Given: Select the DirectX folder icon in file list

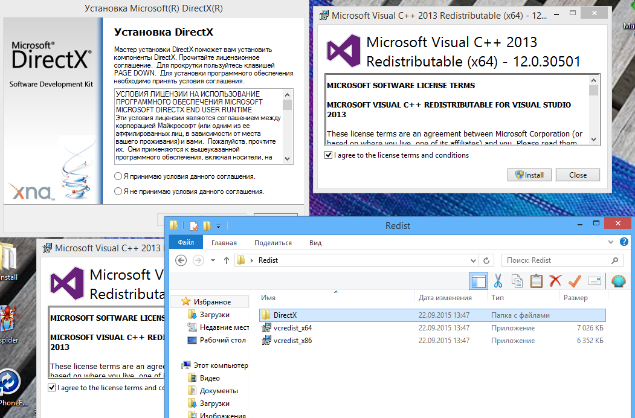Looking at the screenshot, I should click(x=266, y=315).
